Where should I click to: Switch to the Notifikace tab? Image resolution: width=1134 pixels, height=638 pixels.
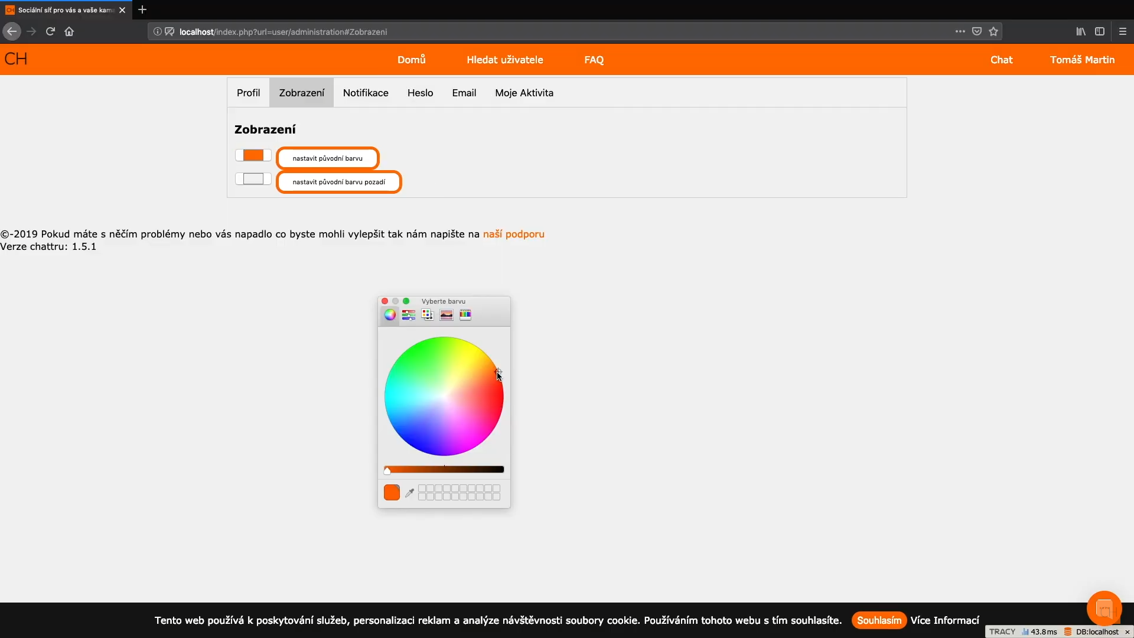366,93
